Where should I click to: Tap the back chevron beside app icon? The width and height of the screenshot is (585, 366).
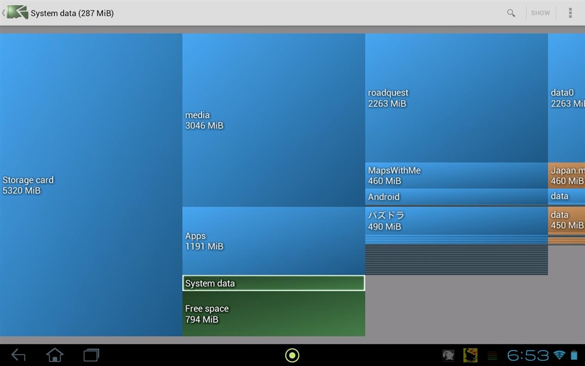3,13
